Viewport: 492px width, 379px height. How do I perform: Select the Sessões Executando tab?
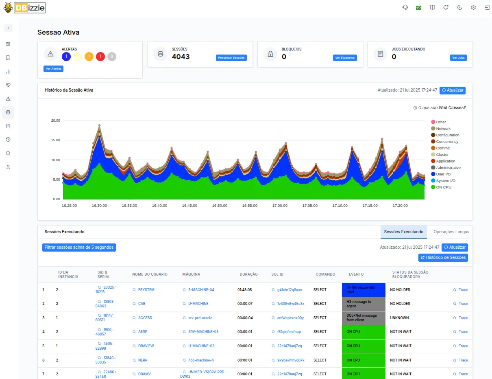(403, 232)
